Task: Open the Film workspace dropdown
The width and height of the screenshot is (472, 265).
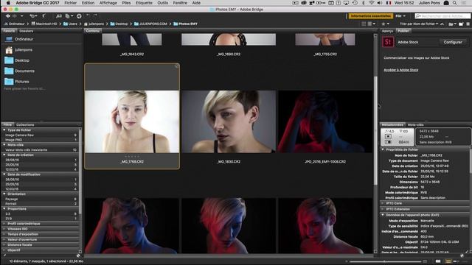Action: (x=400, y=16)
